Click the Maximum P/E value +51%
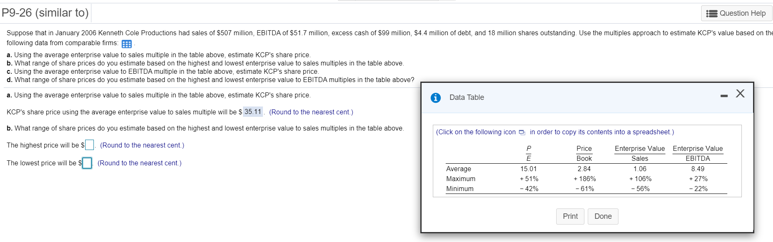This screenshot has width=773, height=242. (529, 179)
